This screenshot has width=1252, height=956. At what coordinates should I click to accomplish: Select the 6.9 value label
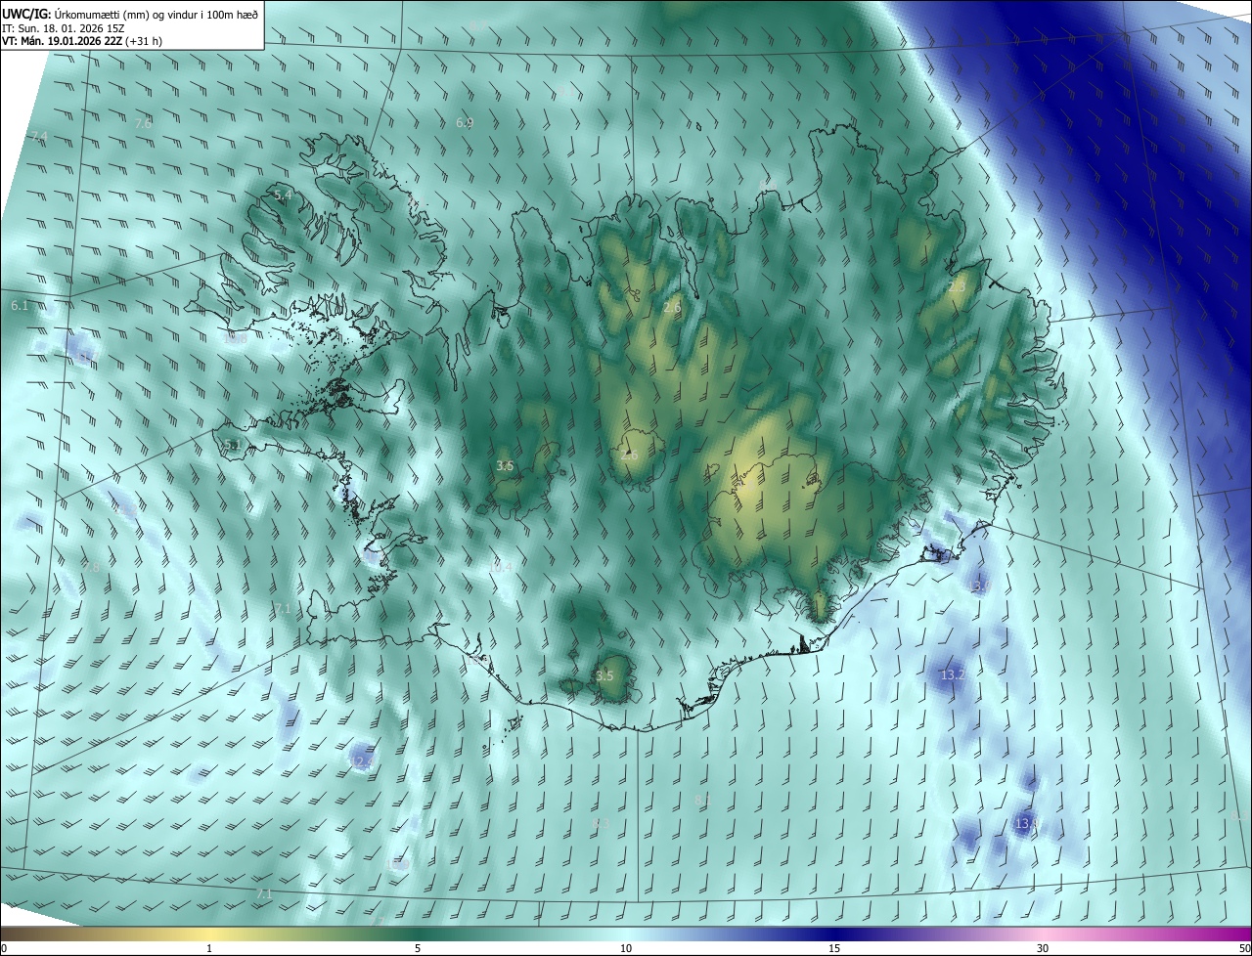pyautogui.click(x=465, y=122)
